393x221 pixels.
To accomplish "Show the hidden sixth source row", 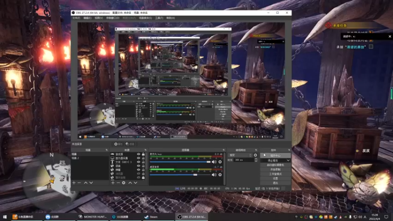I will (x=139, y=174).
